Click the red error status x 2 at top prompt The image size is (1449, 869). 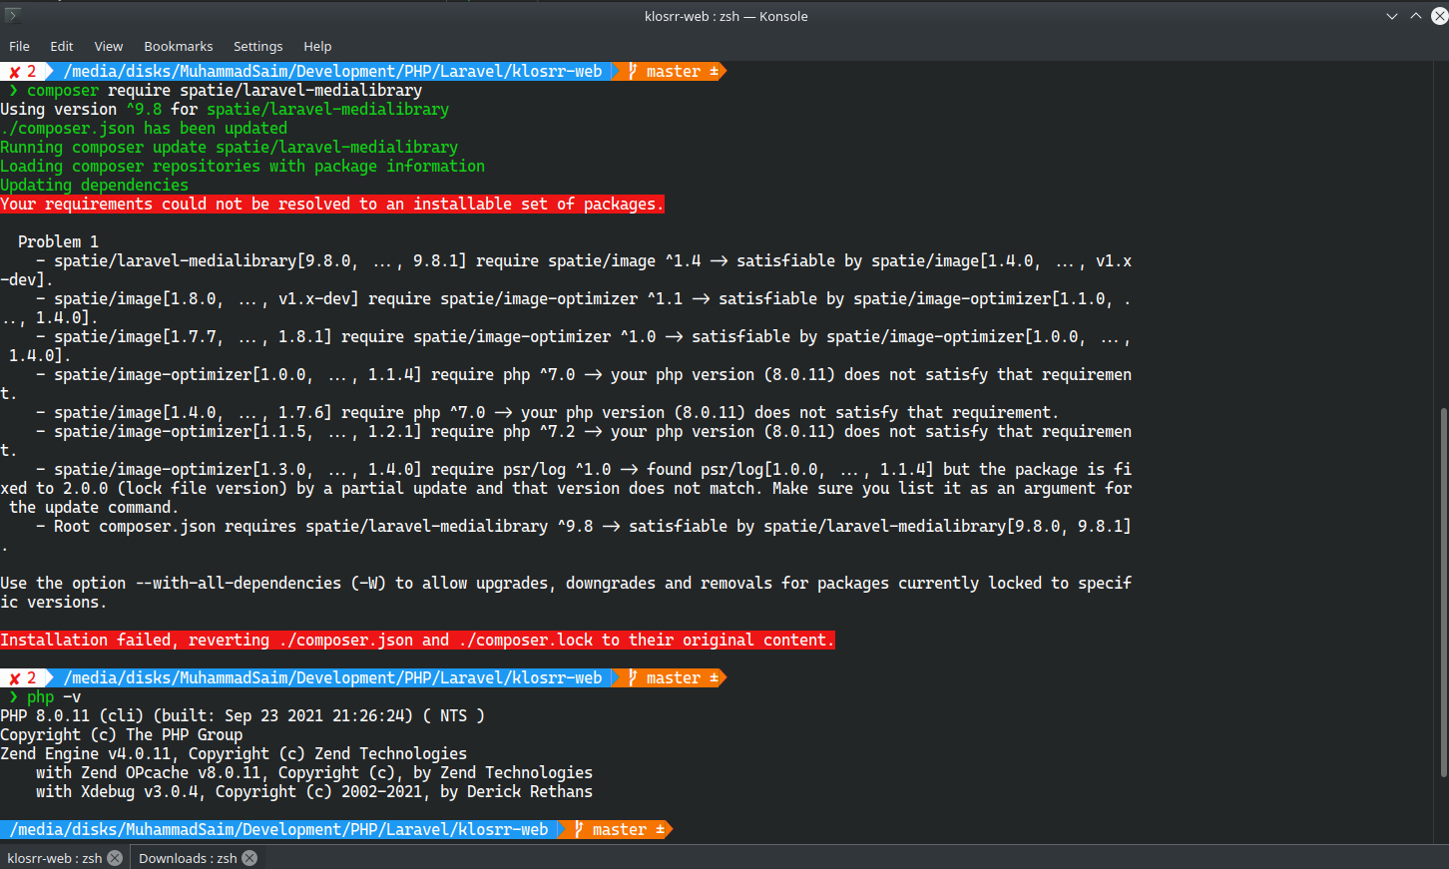click(x=23, y=71)
